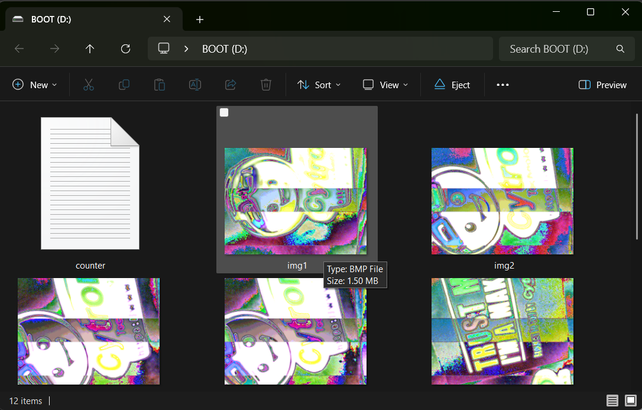Viewport: 642px width, 410px height.
Task: Switch to Large icons view in status bar
Action: pyautogui.click(x=631, y=400)
